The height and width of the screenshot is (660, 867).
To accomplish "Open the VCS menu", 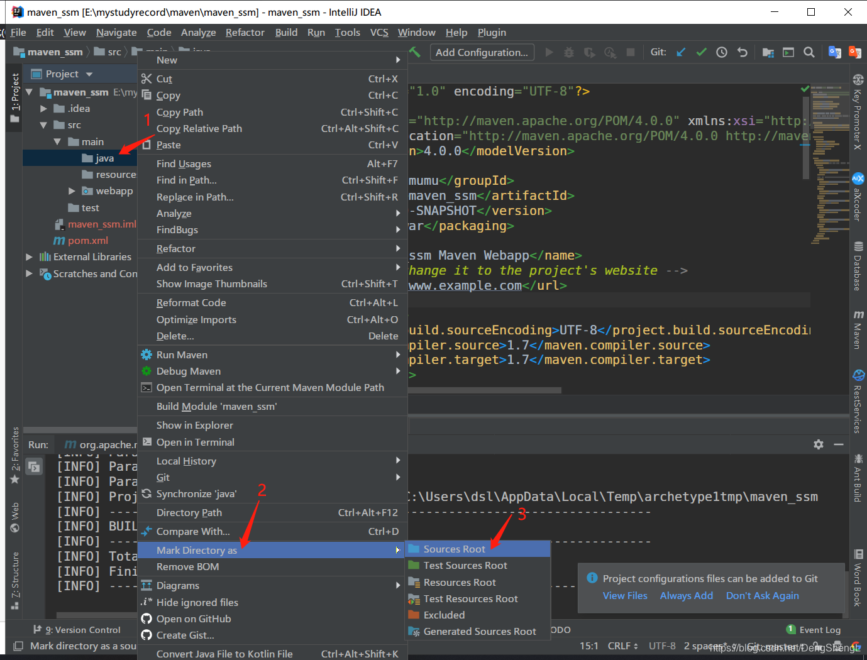I will [x=379, y=33].
